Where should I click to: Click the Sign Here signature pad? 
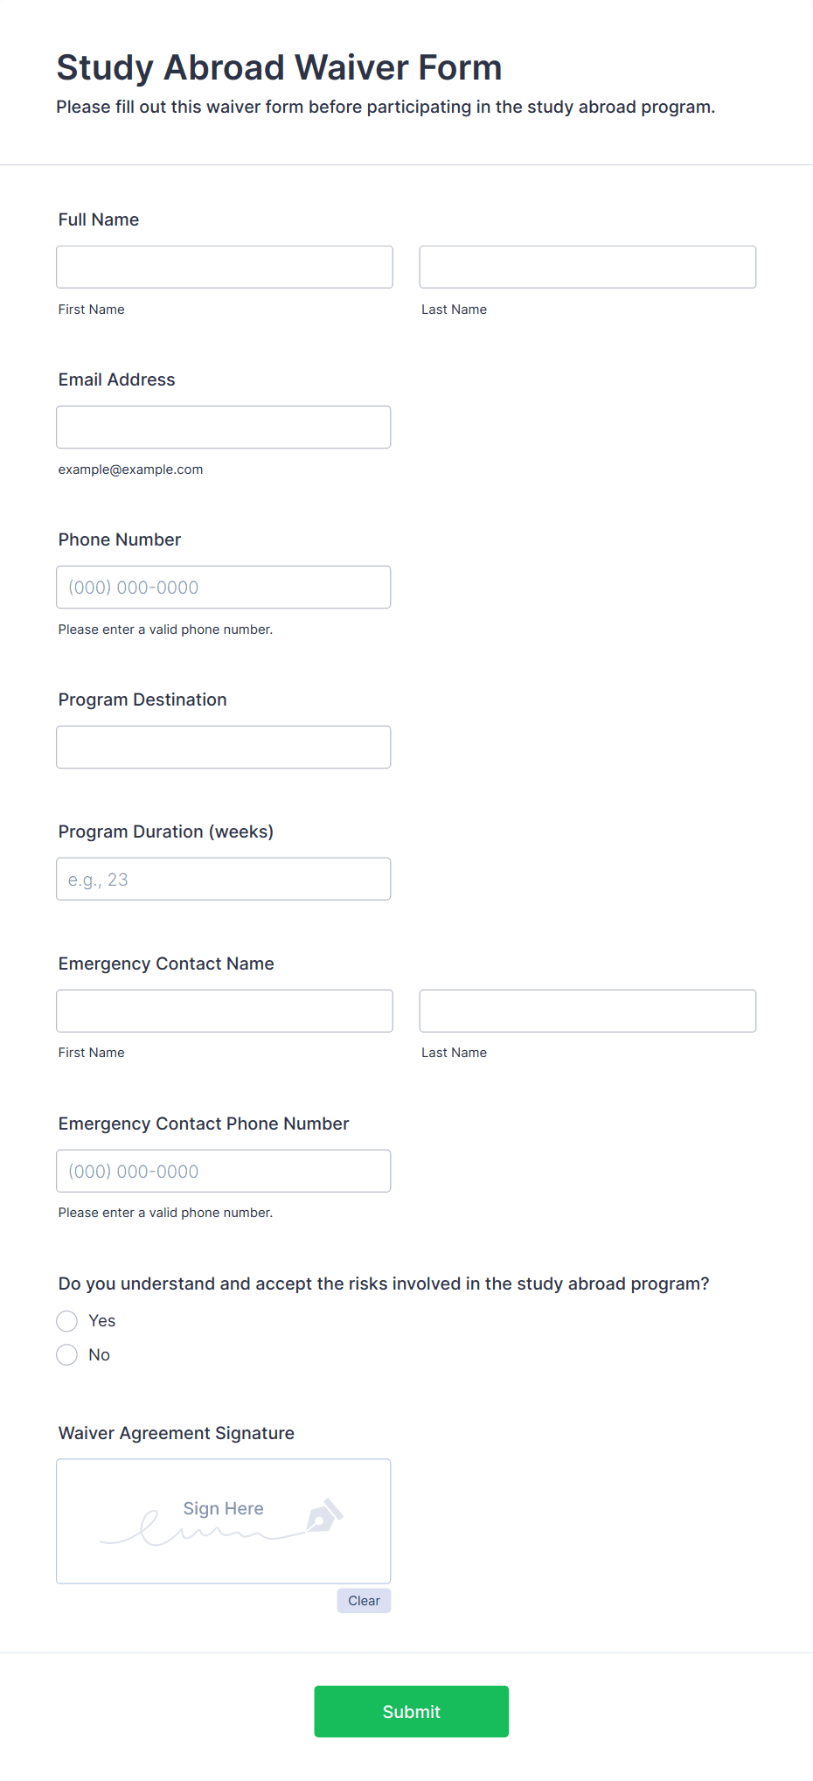pyautogui.click(x=224, y=1521)
